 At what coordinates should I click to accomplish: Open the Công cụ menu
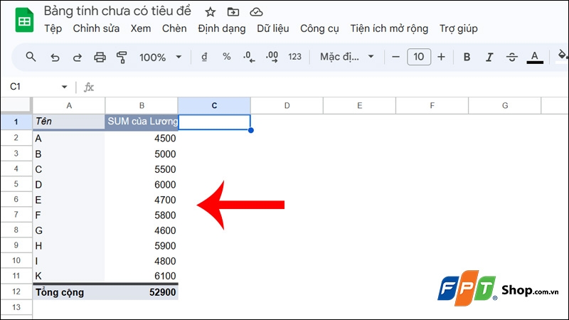click(x=319, y=28)
